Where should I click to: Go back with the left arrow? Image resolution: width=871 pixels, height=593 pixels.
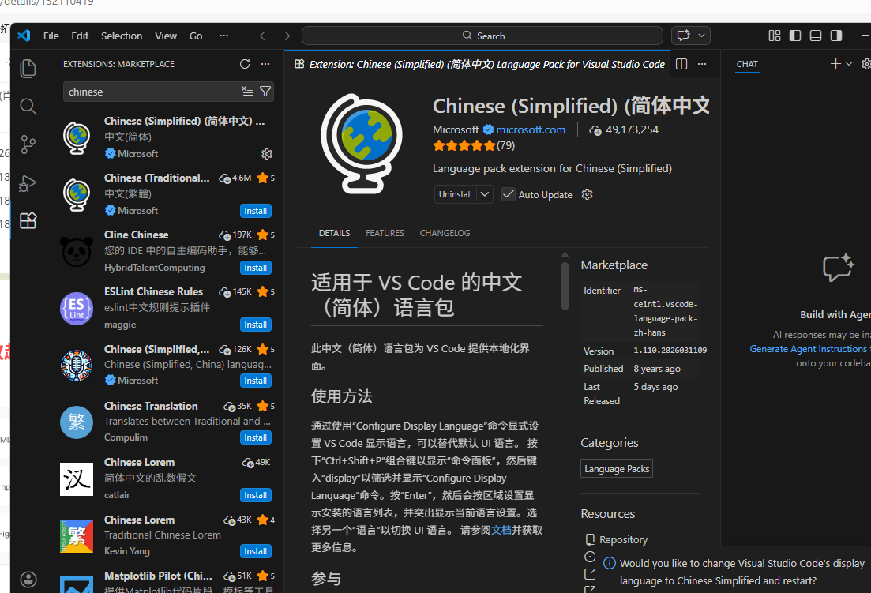coord(265,36)
